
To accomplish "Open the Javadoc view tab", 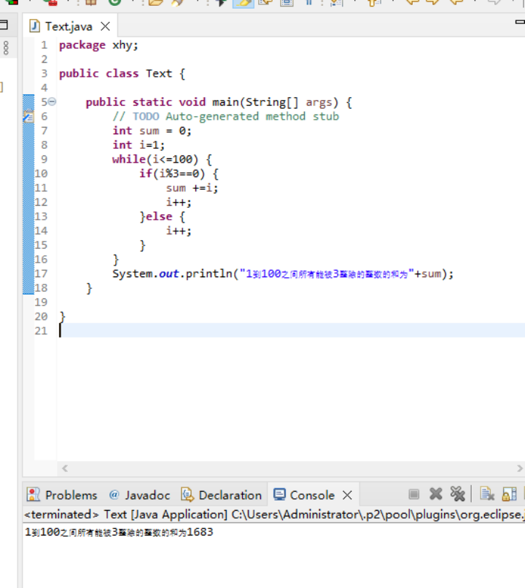I will point(139,495).
